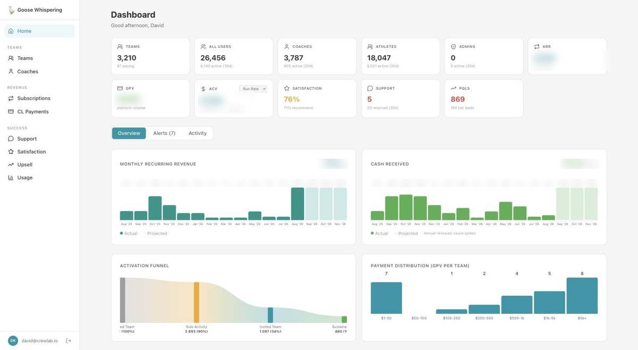Click the Dashboard heading
This screenshot has width=638, height=350.
[133, 15]
